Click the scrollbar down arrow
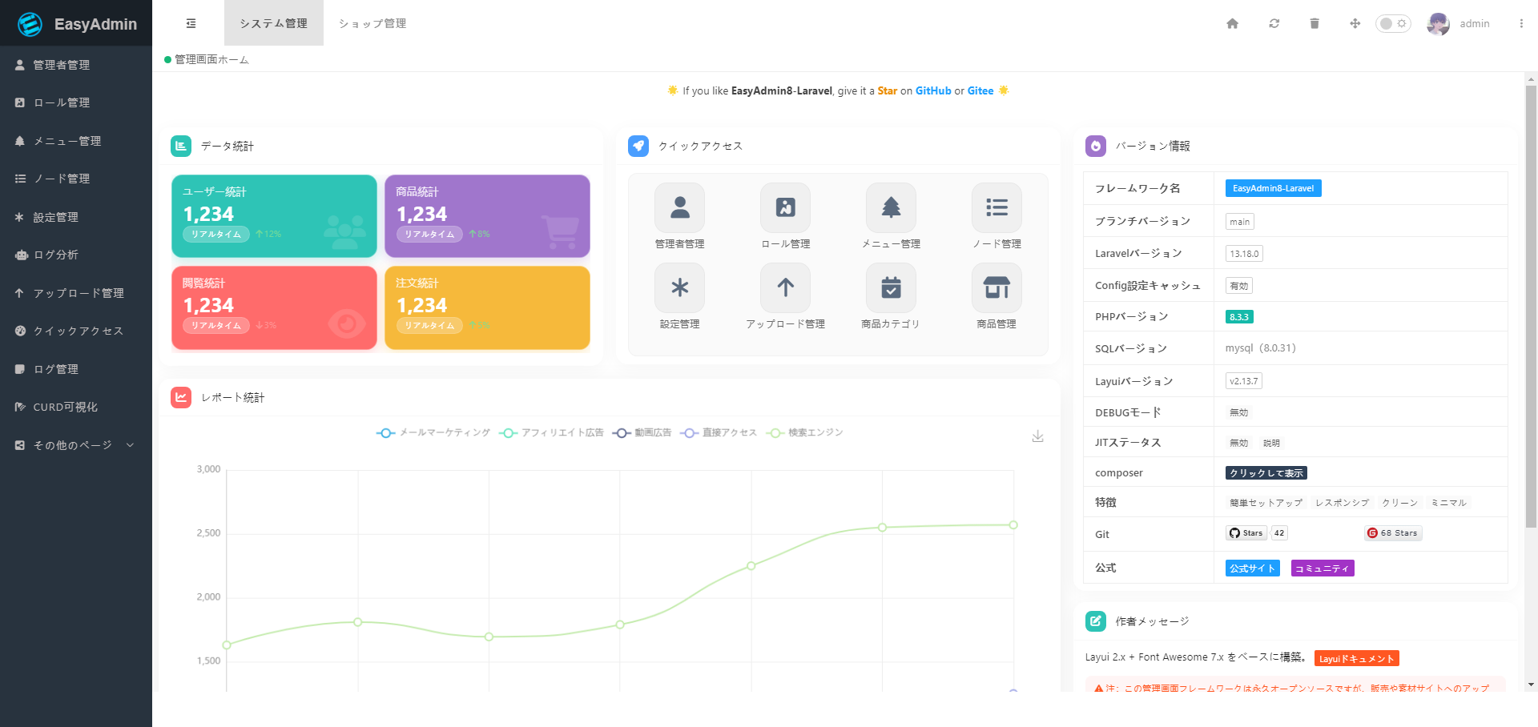Screen dimensions: 1538x727 tap(1531, 685)
